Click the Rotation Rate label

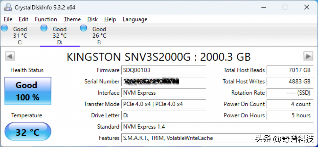tap(248, 93)
